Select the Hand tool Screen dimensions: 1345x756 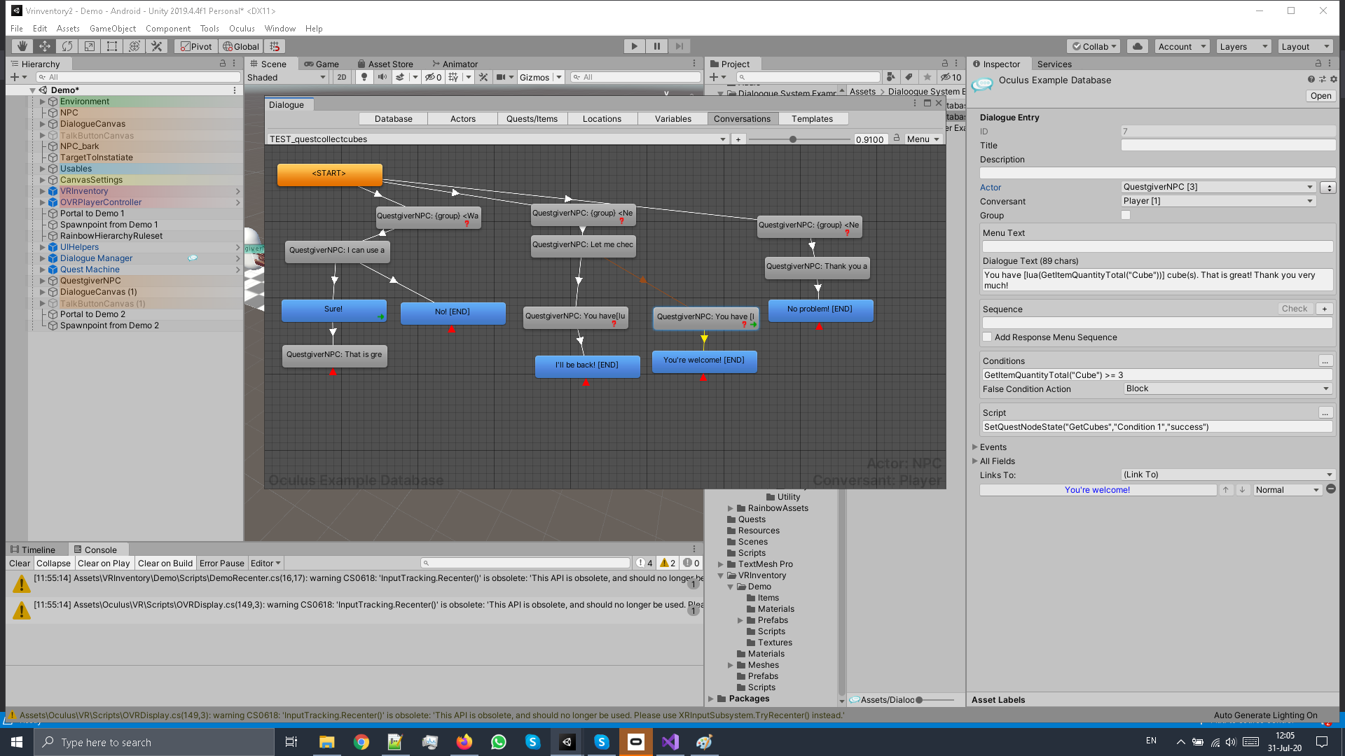tap(22, 46)
